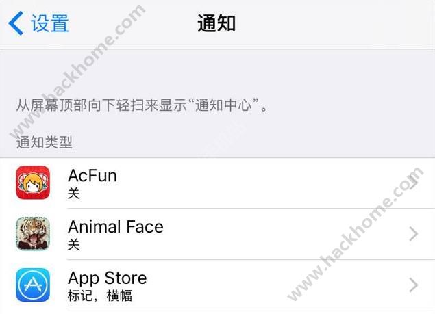
Task: Open Animal Face notification settings
Action: (x=218, y=234)
